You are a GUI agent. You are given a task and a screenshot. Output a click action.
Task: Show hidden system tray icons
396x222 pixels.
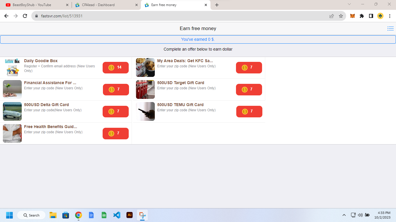(x=344, y=215)
